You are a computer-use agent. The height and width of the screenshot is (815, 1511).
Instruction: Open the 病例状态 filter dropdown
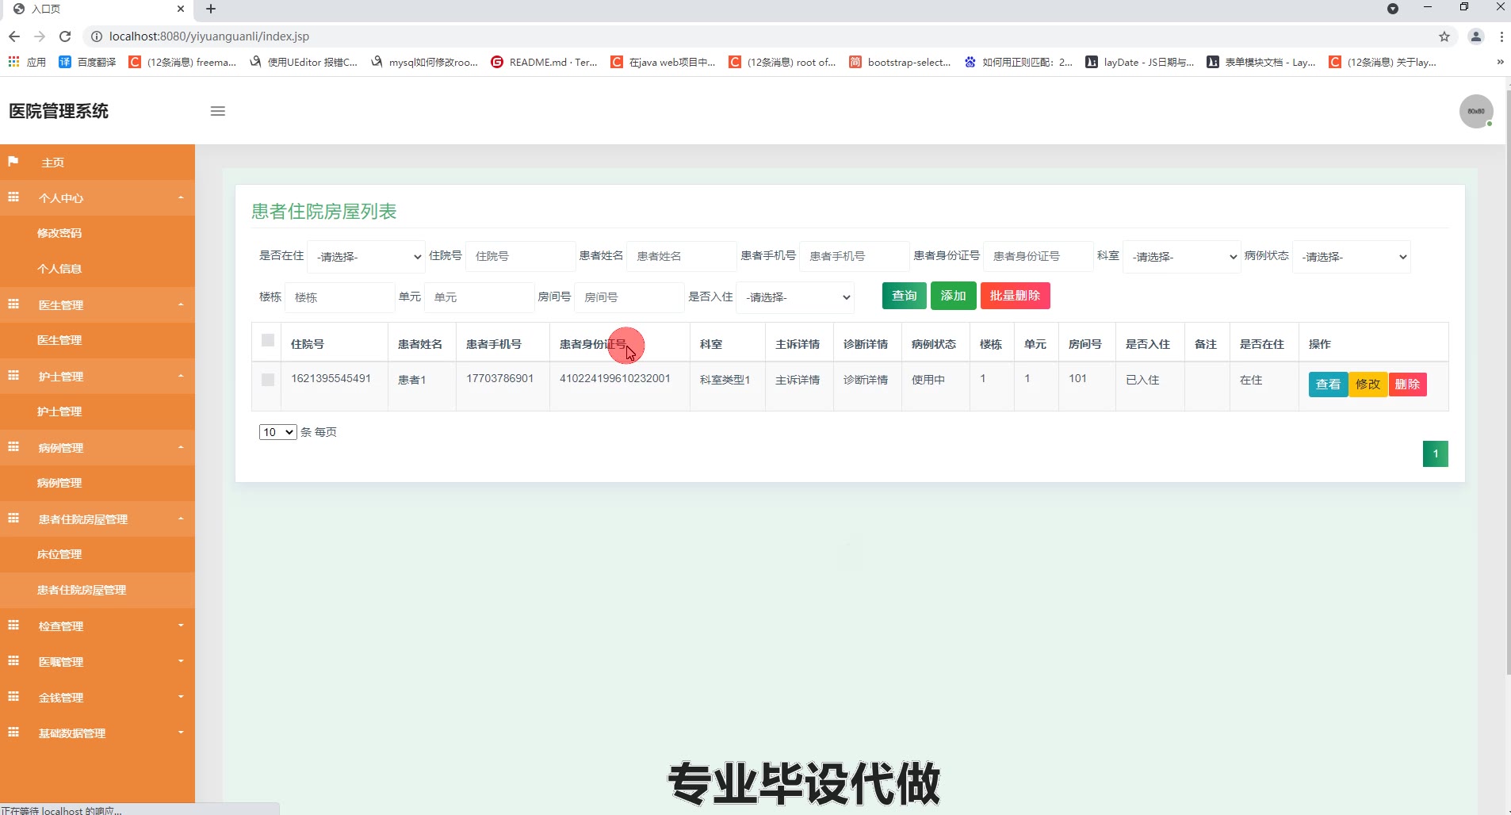pyautogui.click(x=1351, y=257)
